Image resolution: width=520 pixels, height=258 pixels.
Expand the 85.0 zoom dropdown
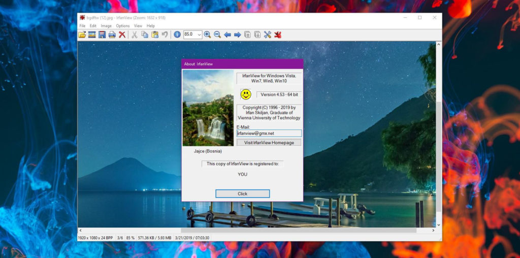click(199, 35)
